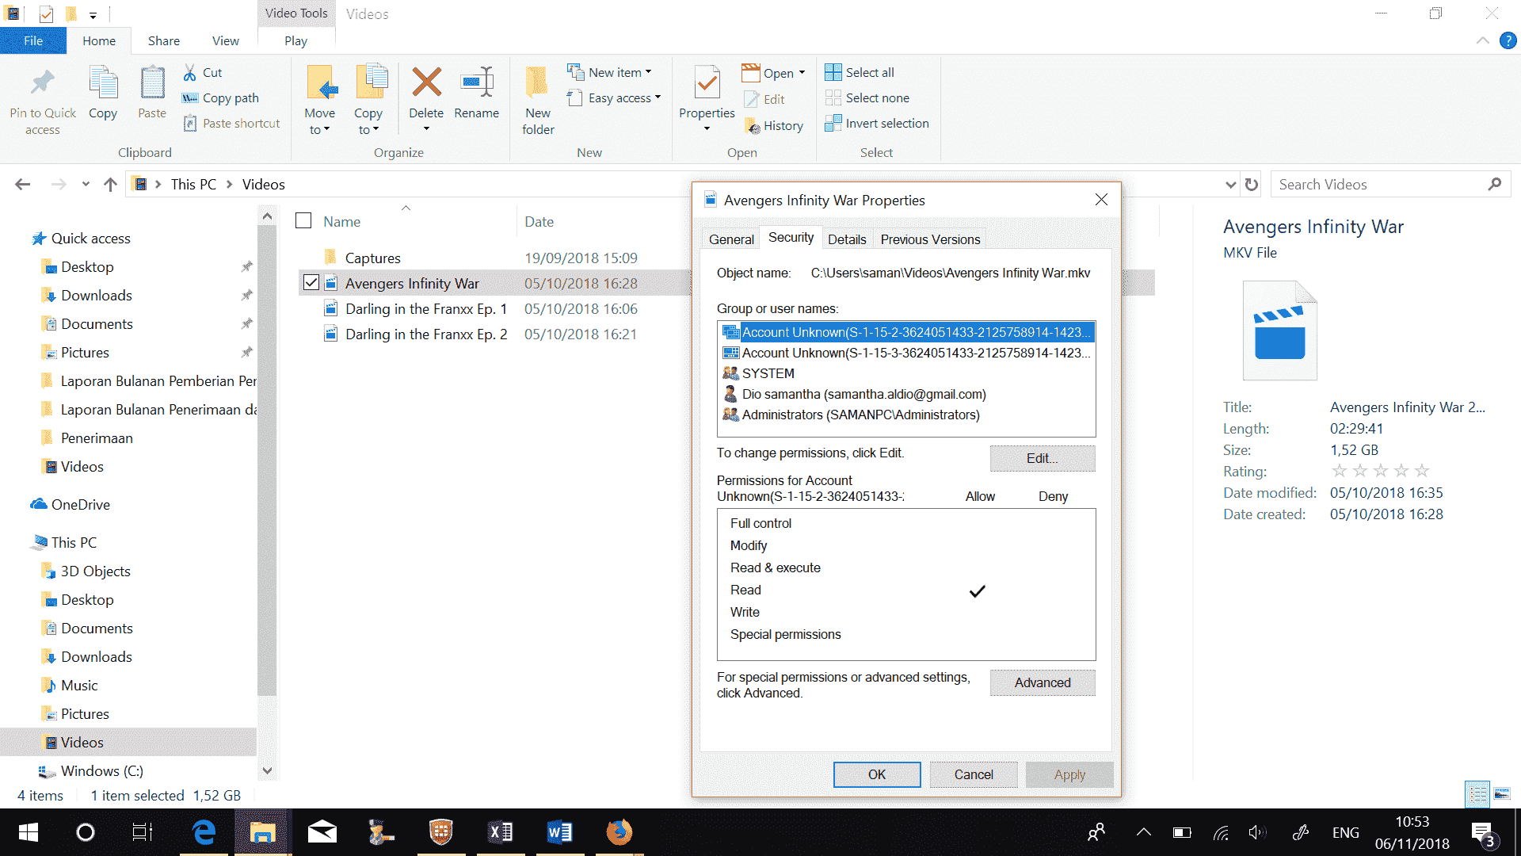This screenshot has width=1521, height=856.
Task: Rate the file with the fifth star
Action: click(1422, 471)
